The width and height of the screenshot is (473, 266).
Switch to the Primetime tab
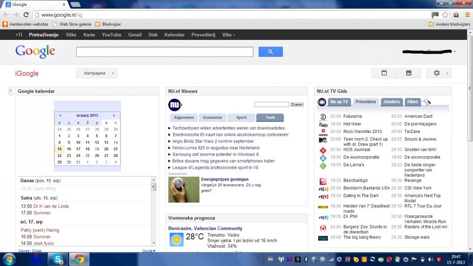(x=366, y=102)
